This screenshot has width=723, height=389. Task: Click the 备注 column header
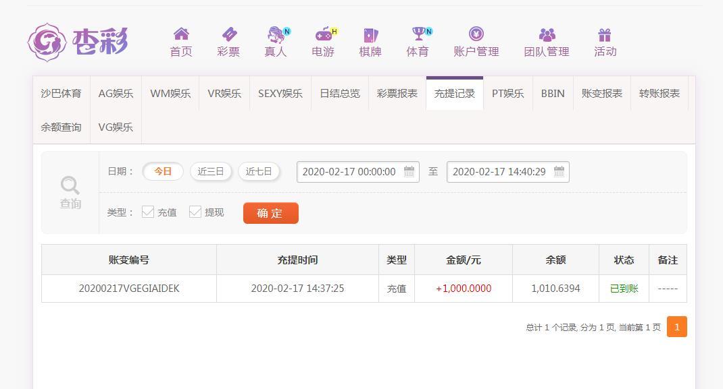[668, 260]
